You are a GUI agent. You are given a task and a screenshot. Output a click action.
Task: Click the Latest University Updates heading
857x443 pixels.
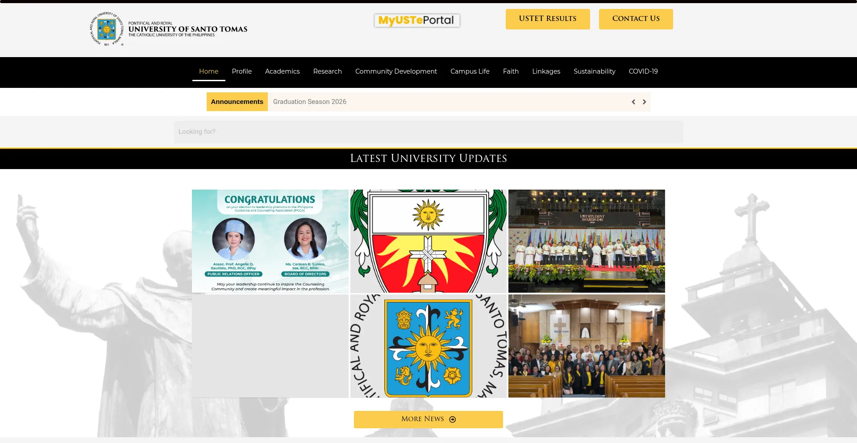pyautogui.click(x=428, y=158)
